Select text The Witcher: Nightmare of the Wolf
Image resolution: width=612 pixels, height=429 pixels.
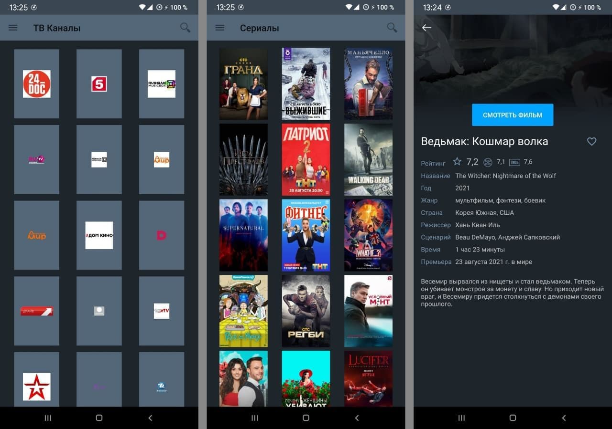point(506,176)
